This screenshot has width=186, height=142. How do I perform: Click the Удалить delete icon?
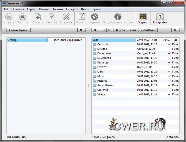(x=95, y=17)
